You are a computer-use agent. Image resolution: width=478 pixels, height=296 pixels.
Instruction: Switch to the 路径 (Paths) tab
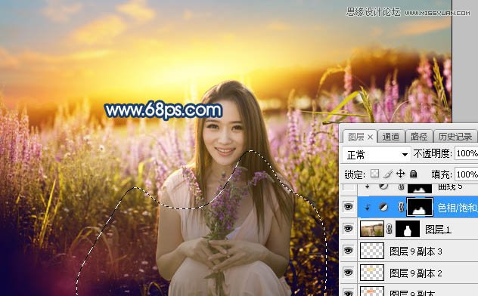pyautogui.click(x=419, y=137)
